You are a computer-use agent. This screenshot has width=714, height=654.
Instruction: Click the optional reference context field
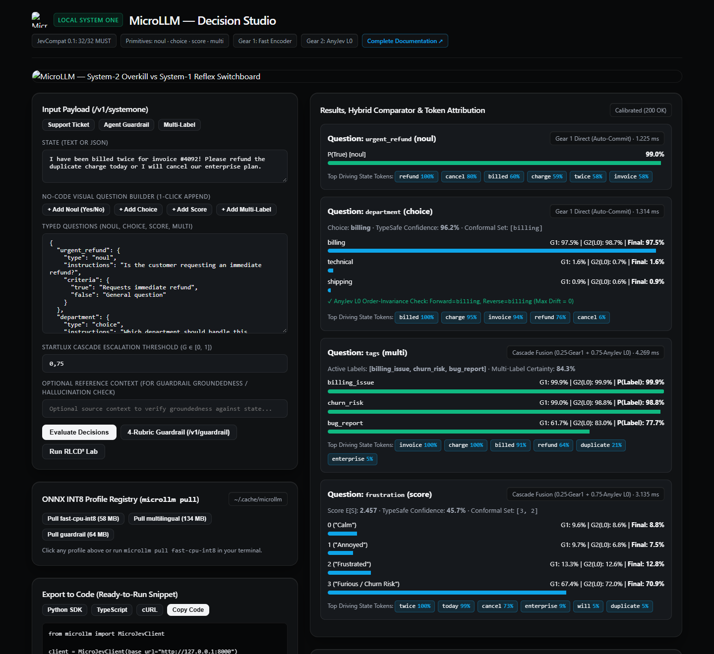165,409
